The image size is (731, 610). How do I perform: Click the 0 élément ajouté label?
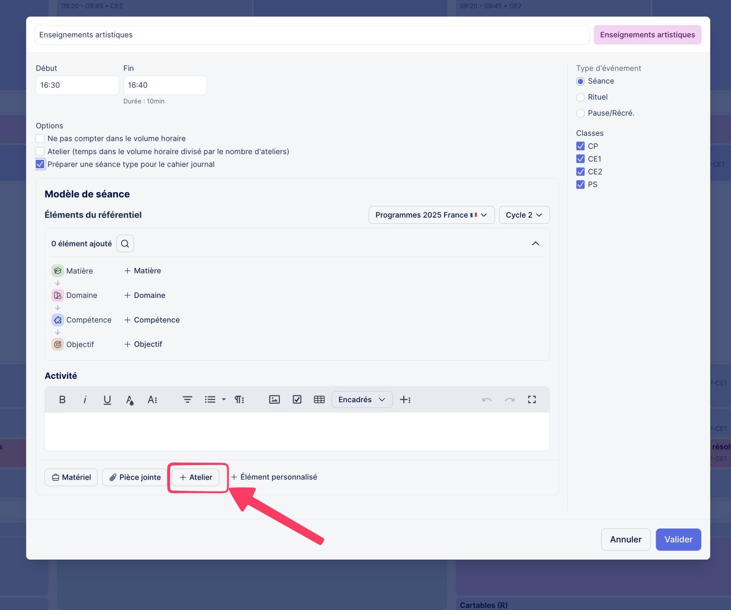point(82,243)
